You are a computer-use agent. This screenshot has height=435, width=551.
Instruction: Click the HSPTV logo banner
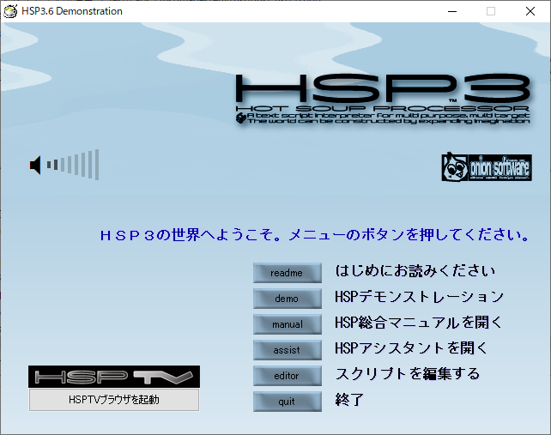pyautogui.click(x=113, y=377)
